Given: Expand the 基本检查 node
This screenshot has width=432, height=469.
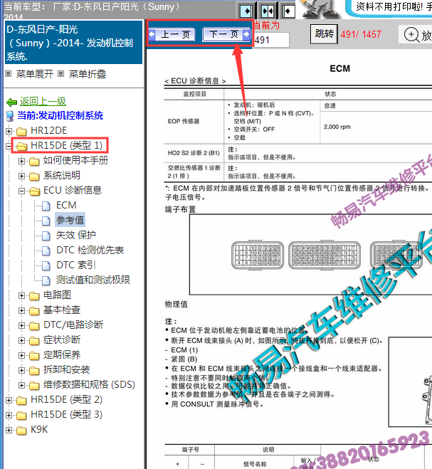Looking at the screenshot, I should tap(21, 310).
